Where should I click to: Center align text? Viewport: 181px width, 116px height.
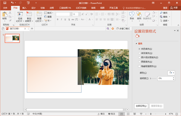(101, 20)
